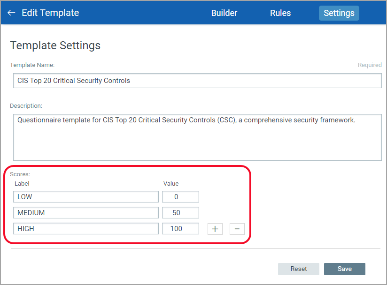The height and width of the screenshot is (285, 387).
Task: Switch to the Rules tab
Action: 280,13
